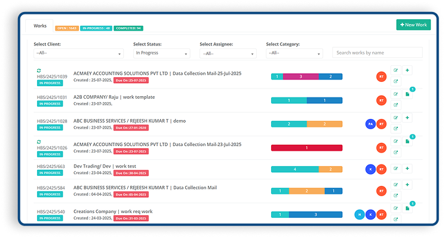This screenshot has width=445, height=238.
Task: Edit the Creations Company work row
Action: [x=395, y=208]
